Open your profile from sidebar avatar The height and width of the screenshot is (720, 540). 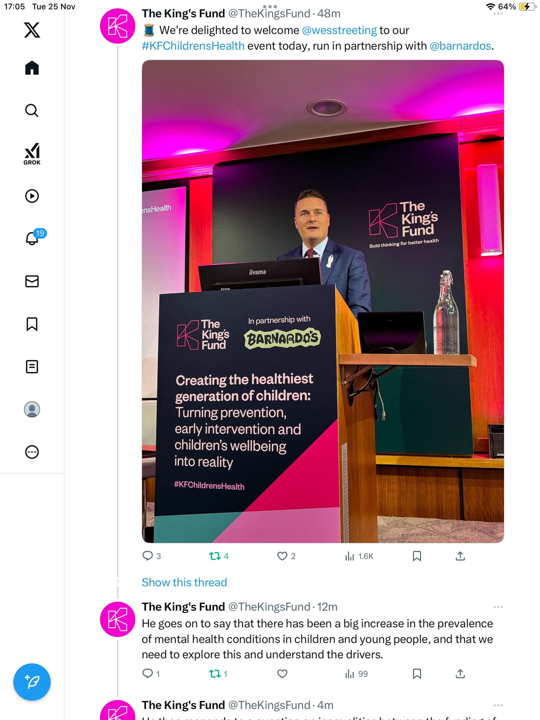coord(32,409)
